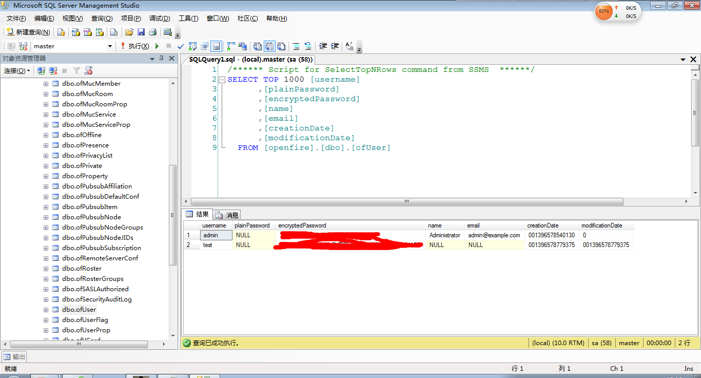The height and width of the screenshot is (378, 701).
Task: Open the Tools (工具) menu
Action: (188, 18)
